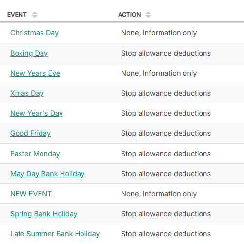Select the action text in the Xmas Day row

coord(166,93)
